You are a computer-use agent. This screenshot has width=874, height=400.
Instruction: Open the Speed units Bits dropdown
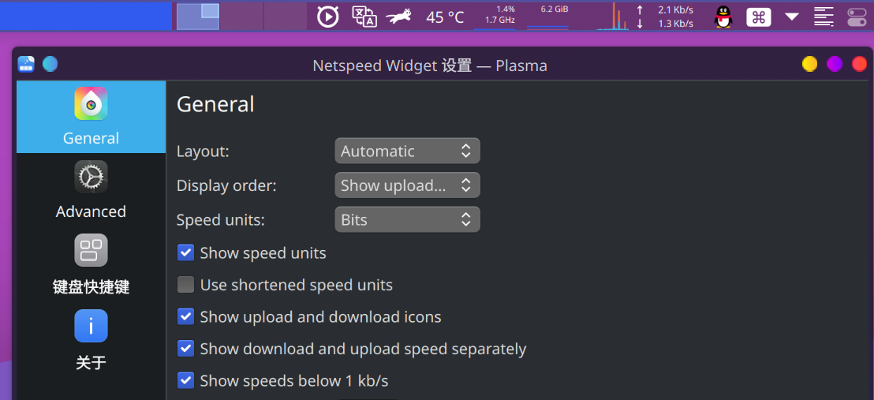(x=407, y=220)
